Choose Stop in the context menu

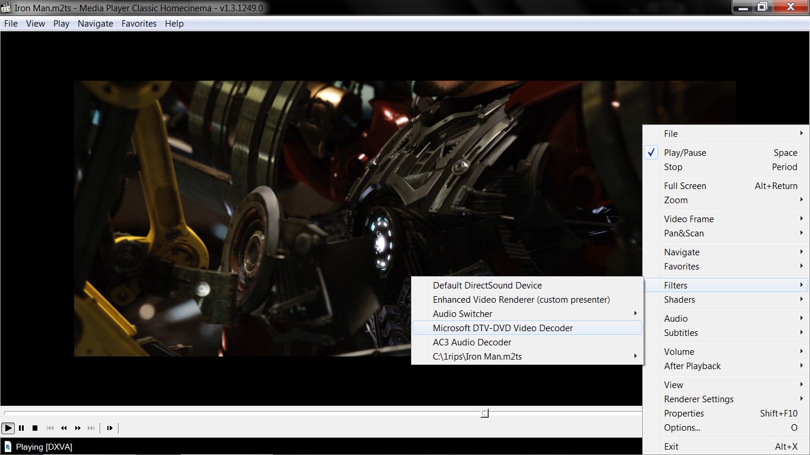coord(726,166)
